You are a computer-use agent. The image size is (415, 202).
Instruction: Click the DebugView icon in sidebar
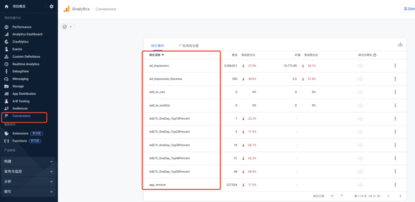click(x=7, y=71)
